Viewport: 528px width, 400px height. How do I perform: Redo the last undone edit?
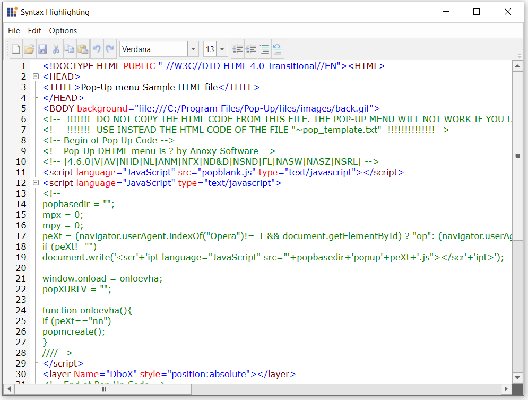pos(110,49)
